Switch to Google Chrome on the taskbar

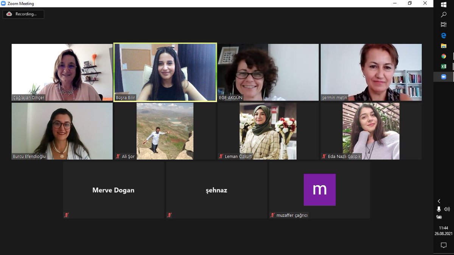tap(443, 56)
